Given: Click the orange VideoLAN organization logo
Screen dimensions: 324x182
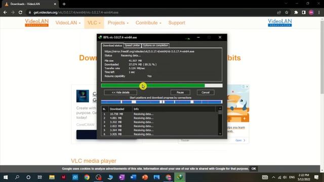Looking at the screenshot, I should [37, 23].
